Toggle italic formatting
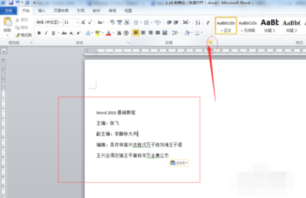 (46, 33)
